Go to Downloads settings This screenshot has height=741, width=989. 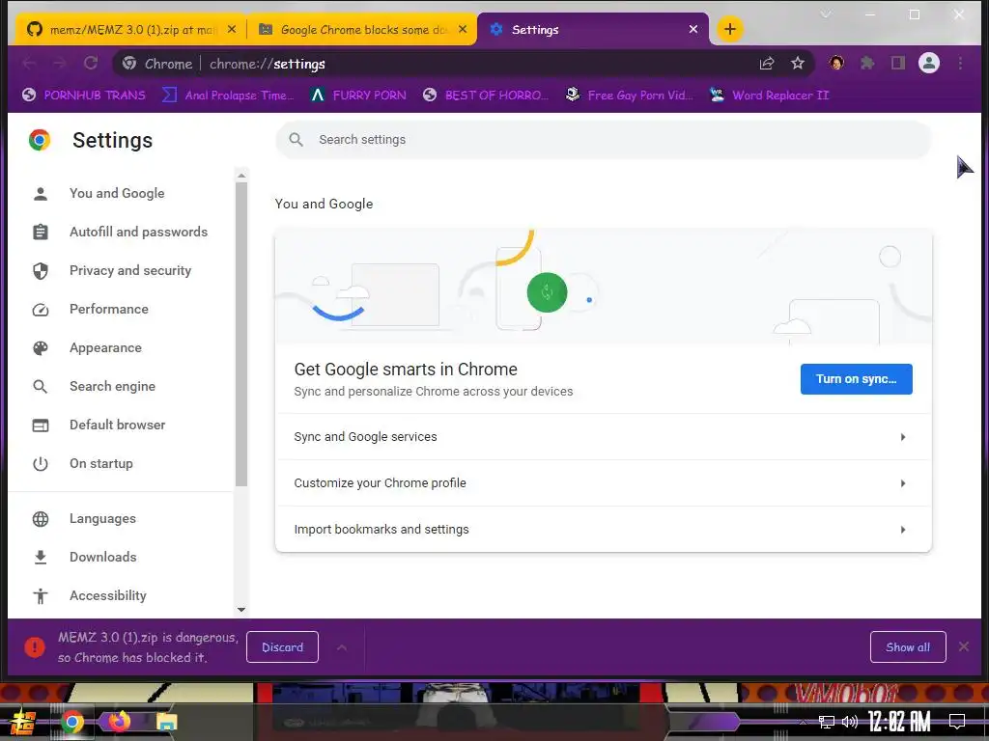tap(102, 557)
